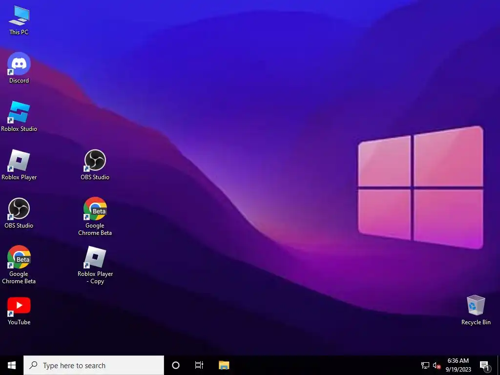Select OBS Studio shortcut beside Roblox Player

95,165
